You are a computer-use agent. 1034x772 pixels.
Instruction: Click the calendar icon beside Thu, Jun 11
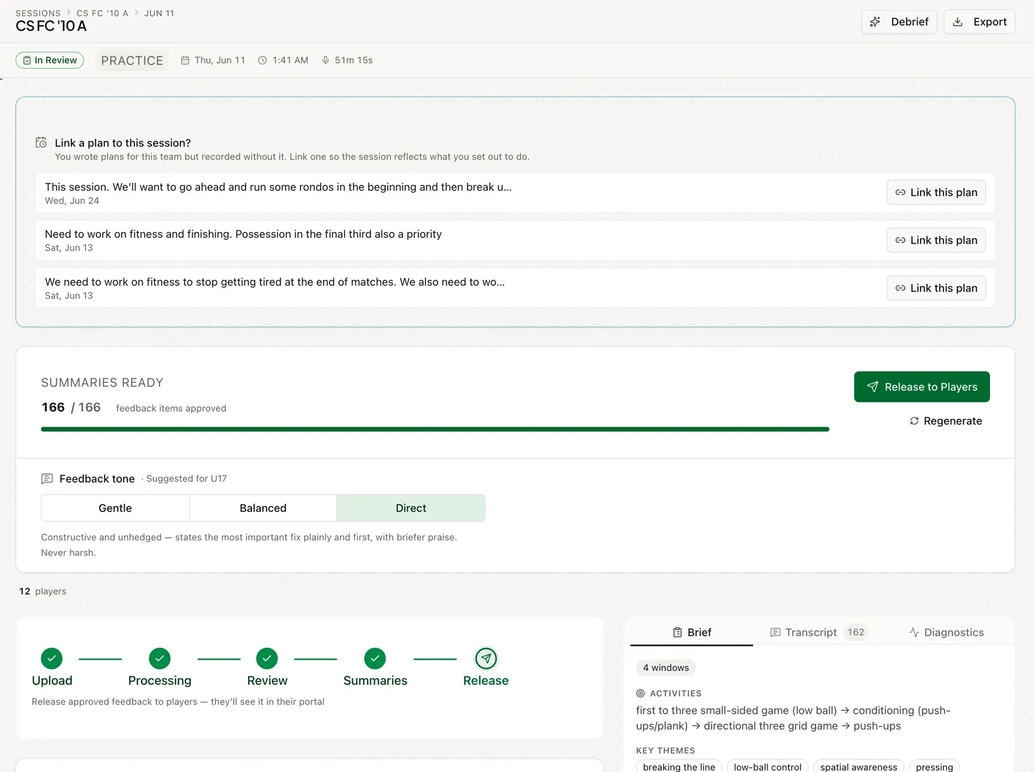(x=185, y=60)
